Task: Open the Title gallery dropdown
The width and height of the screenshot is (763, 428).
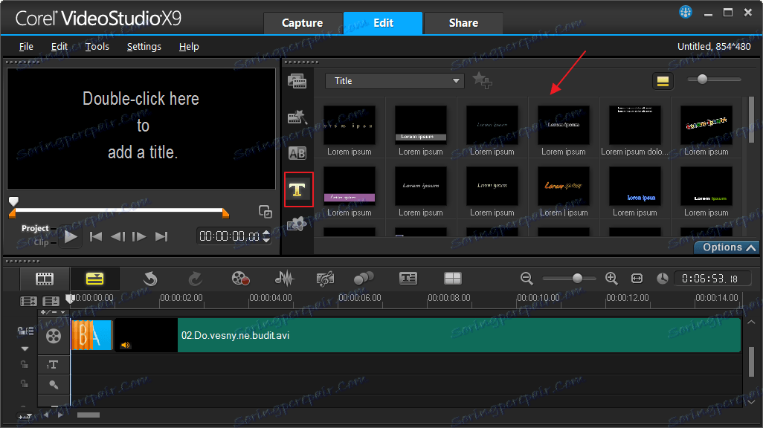Action: (x=455, y=80)
